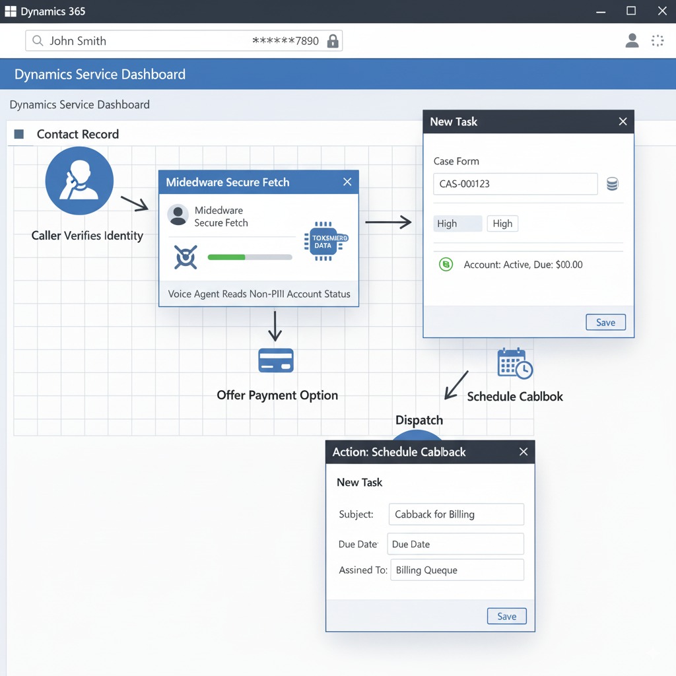
Task: Click the masked ******7890 number
Action: (285, 41)
